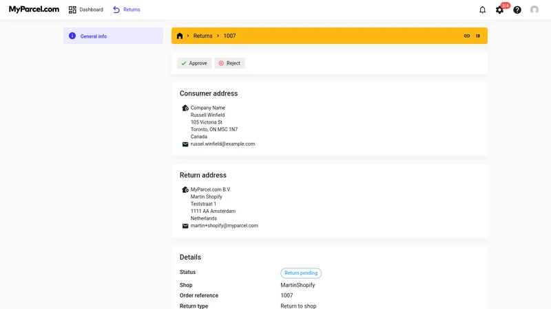
Task: Open the Dashboard grid icon
Action: (72, 10)
